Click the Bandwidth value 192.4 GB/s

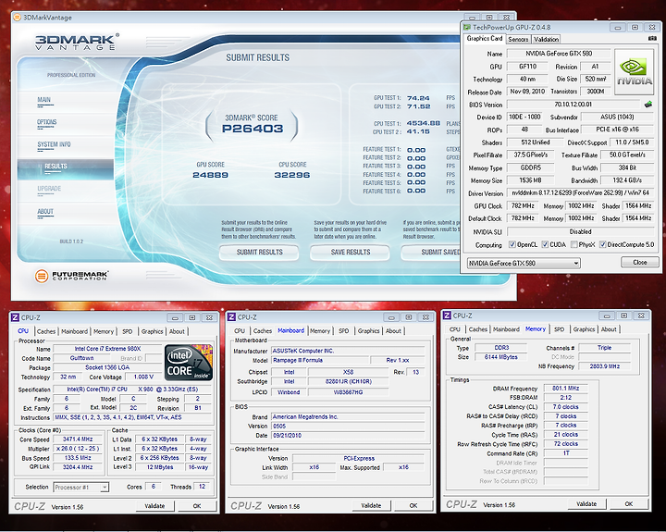pyautogui.click(x=627, y=180)
